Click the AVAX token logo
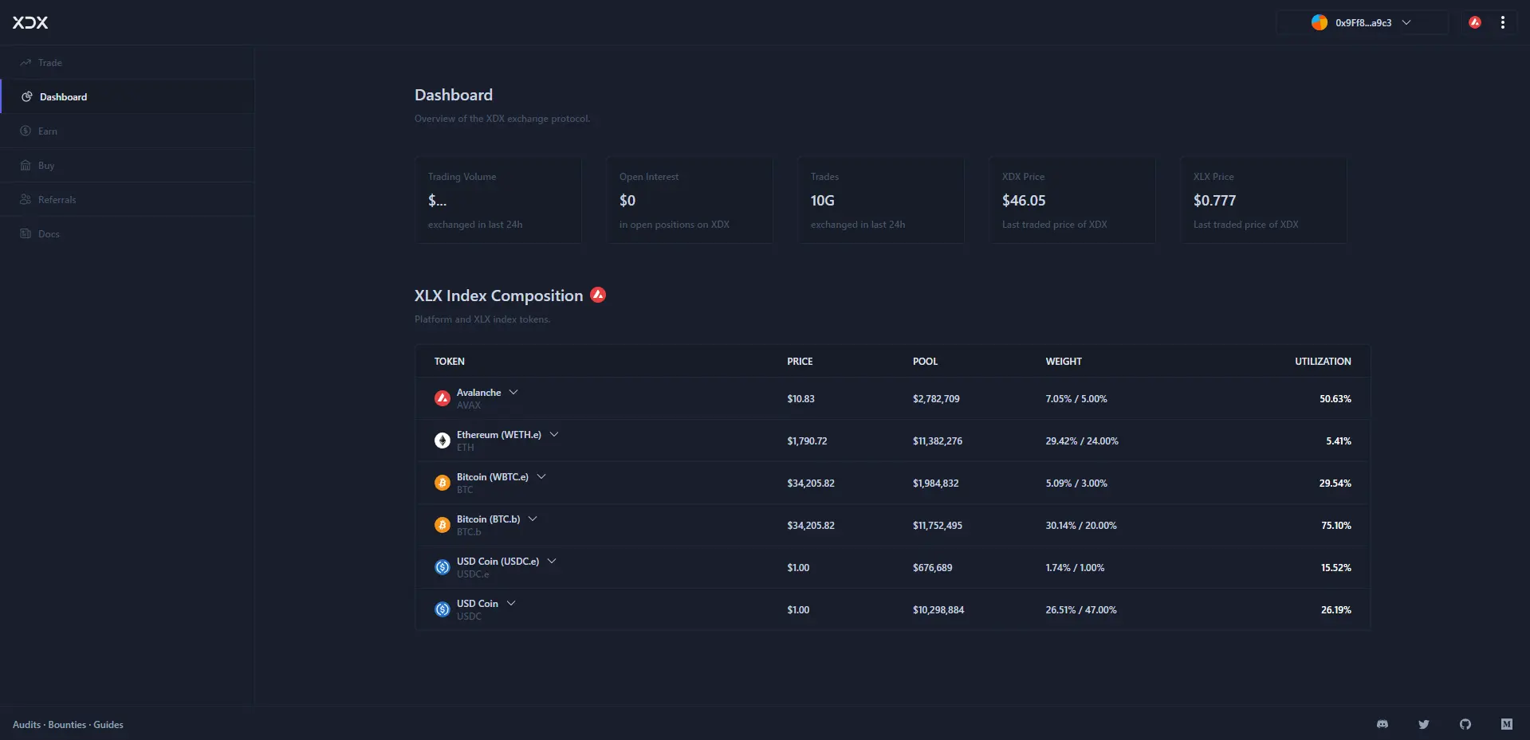Image resolution: width=1530 pixels, height=740 pixels. [x=442, y=398]
